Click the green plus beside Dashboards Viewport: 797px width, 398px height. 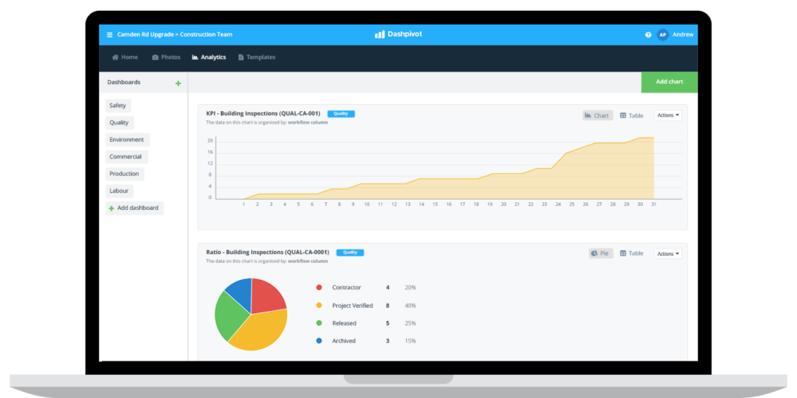click(178, 83)
